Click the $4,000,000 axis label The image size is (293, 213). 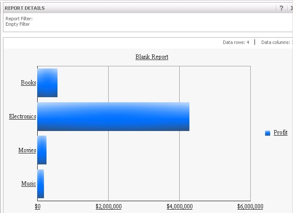[180, 206]
